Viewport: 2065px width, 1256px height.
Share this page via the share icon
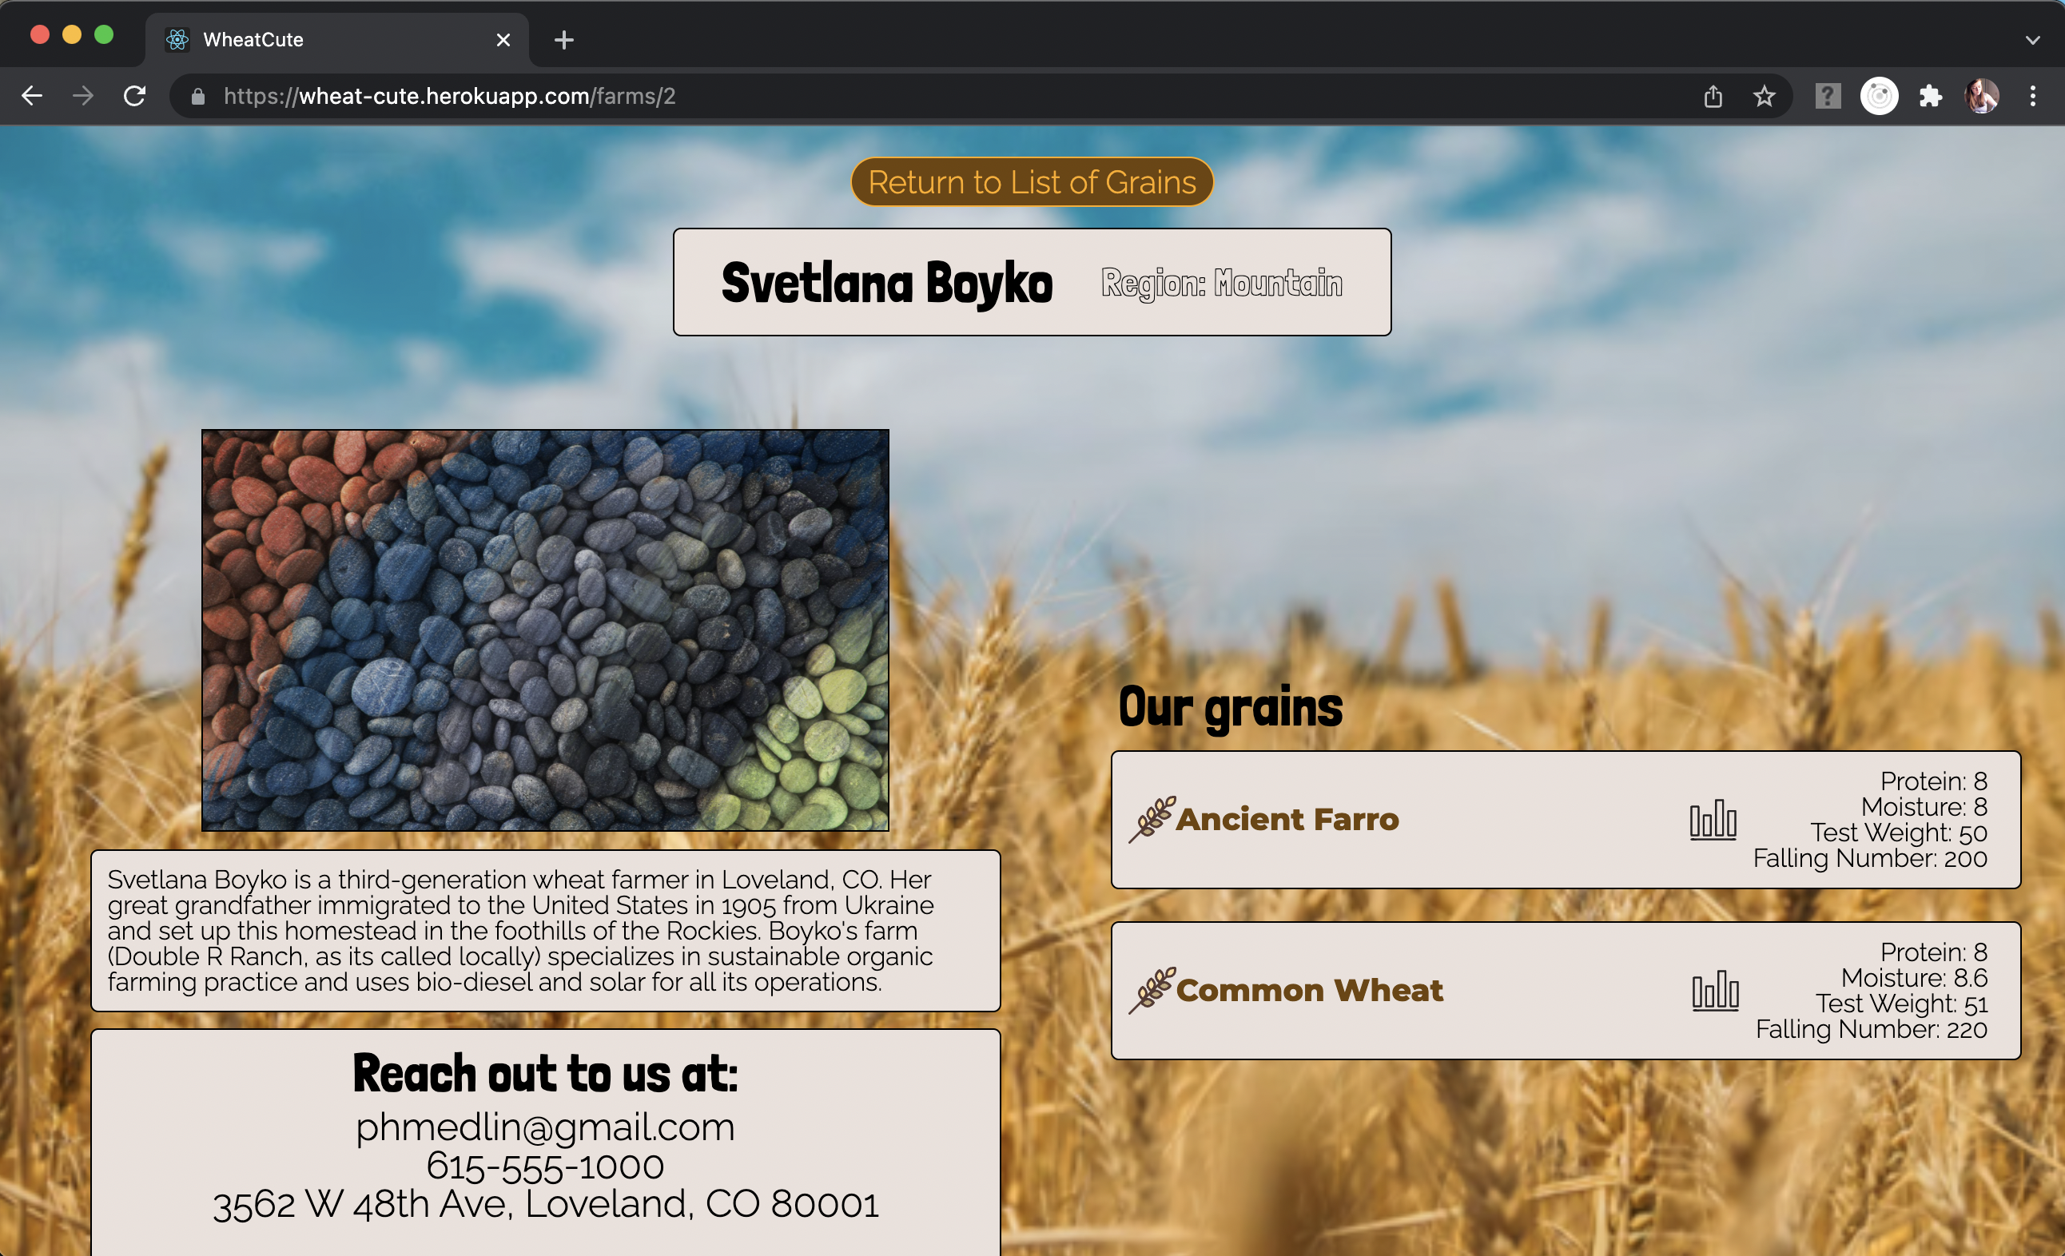point(1713,97)
